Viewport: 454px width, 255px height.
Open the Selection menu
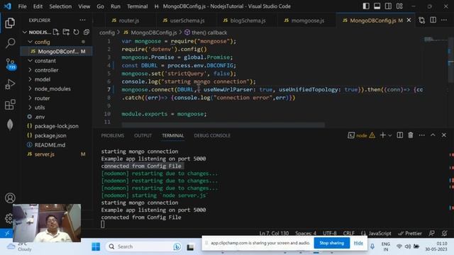pos(60,6)
